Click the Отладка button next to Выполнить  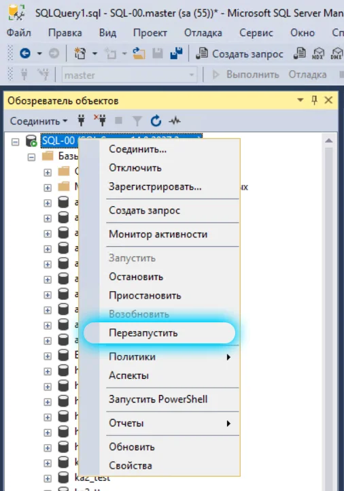(307, 75)
